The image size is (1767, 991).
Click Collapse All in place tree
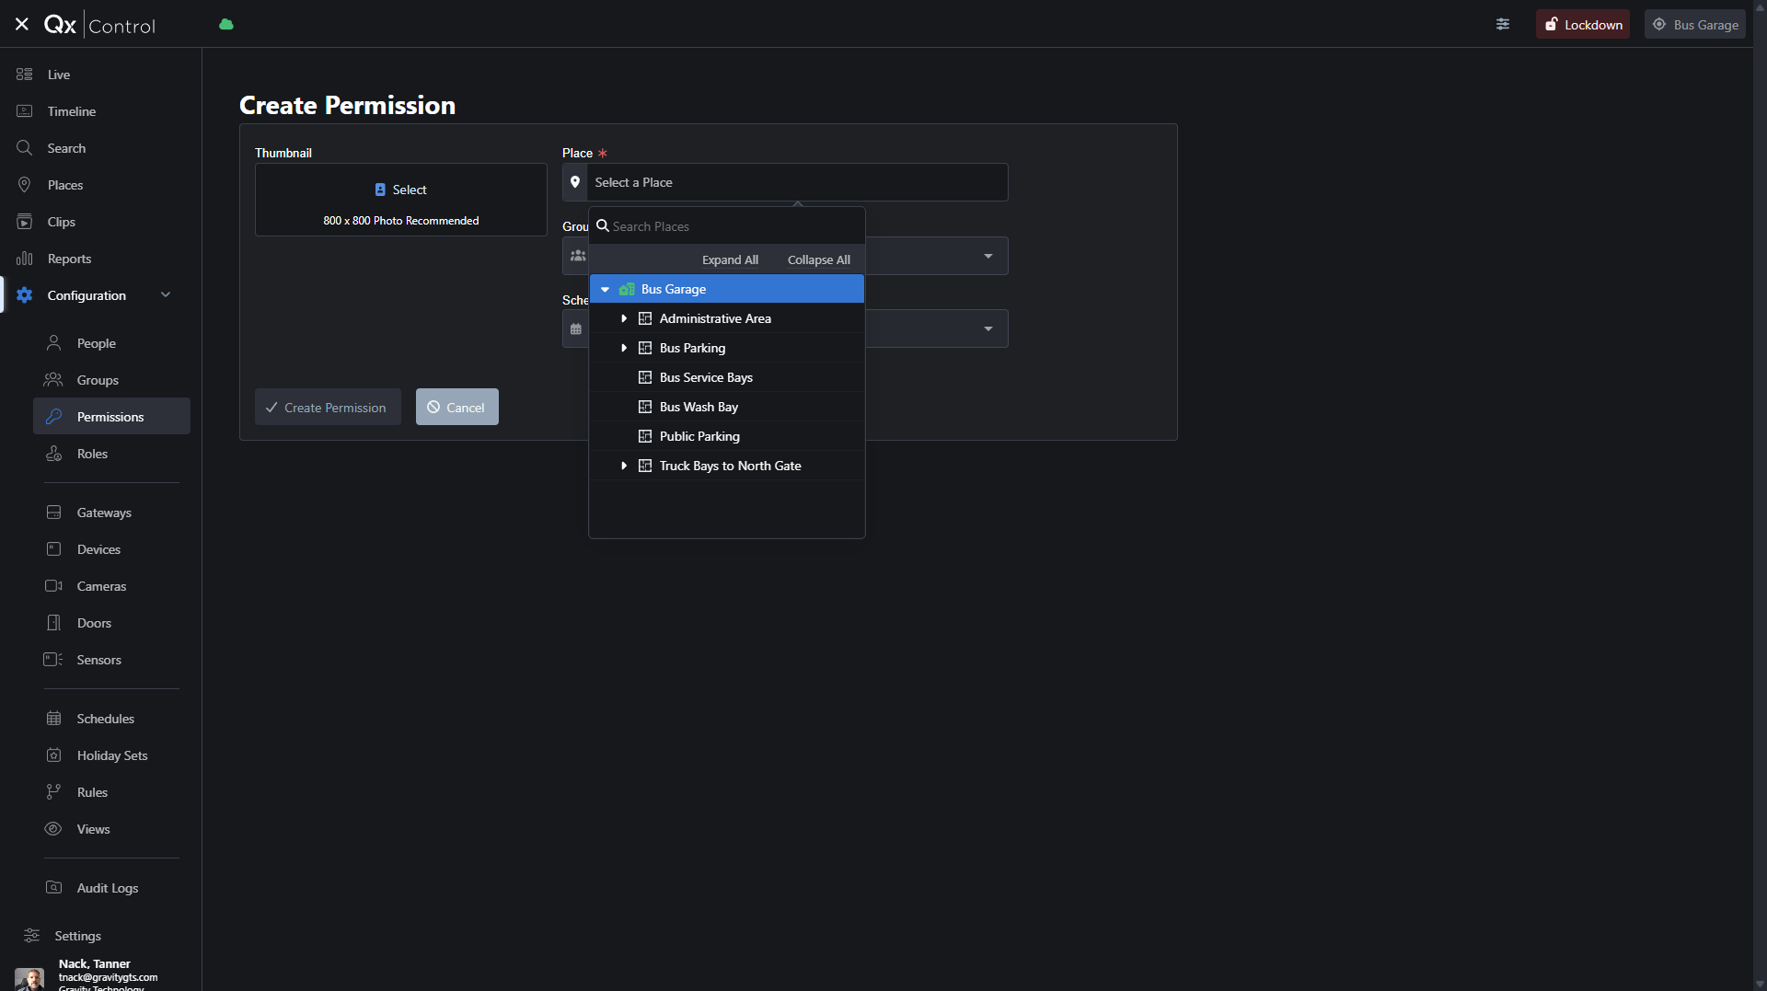(x=818, y=260)
